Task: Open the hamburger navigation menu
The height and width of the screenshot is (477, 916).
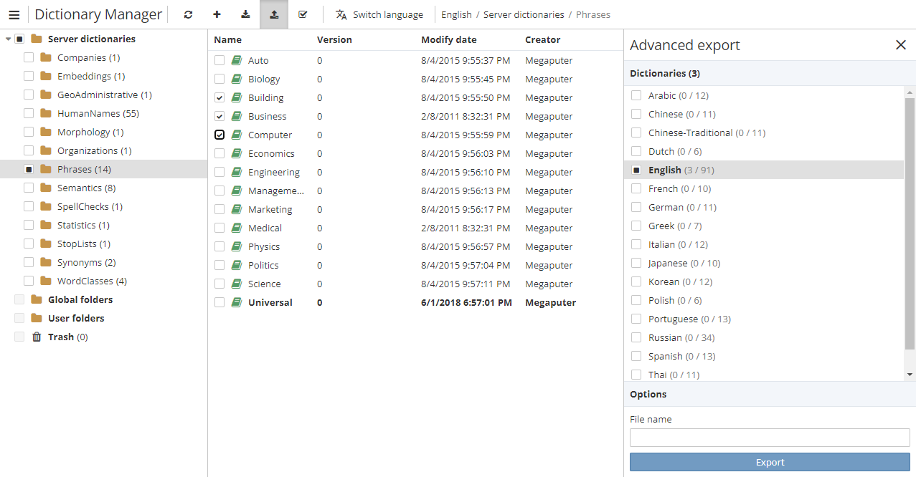Action: (x=14, y=14)
